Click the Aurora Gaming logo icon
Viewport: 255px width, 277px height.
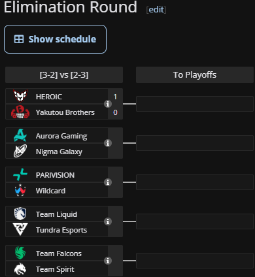coord(20,135)
